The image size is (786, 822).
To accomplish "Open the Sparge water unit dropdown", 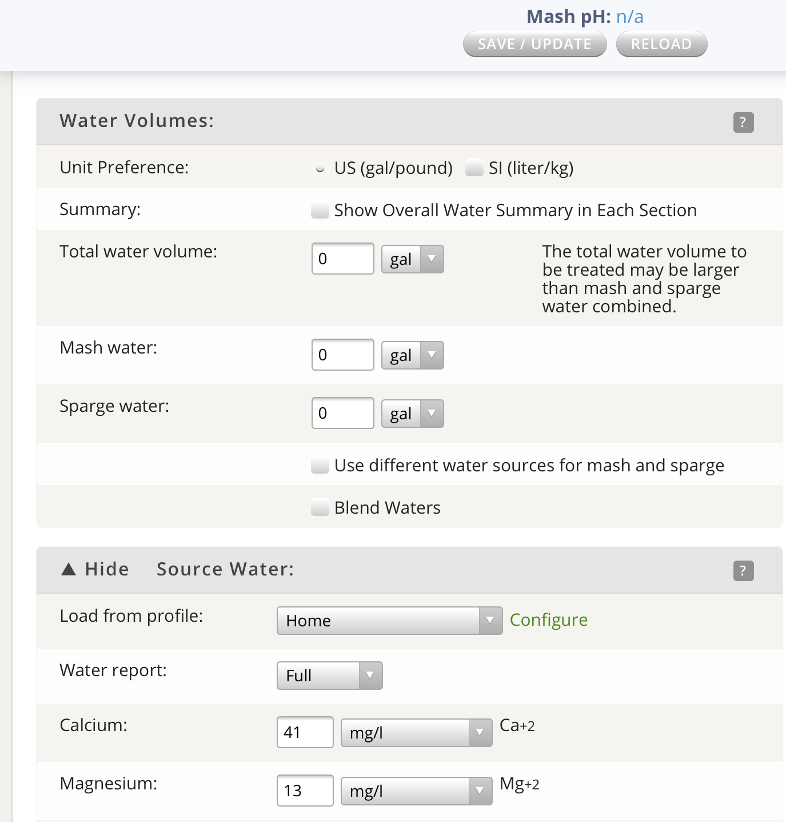I will coord(413,414).
